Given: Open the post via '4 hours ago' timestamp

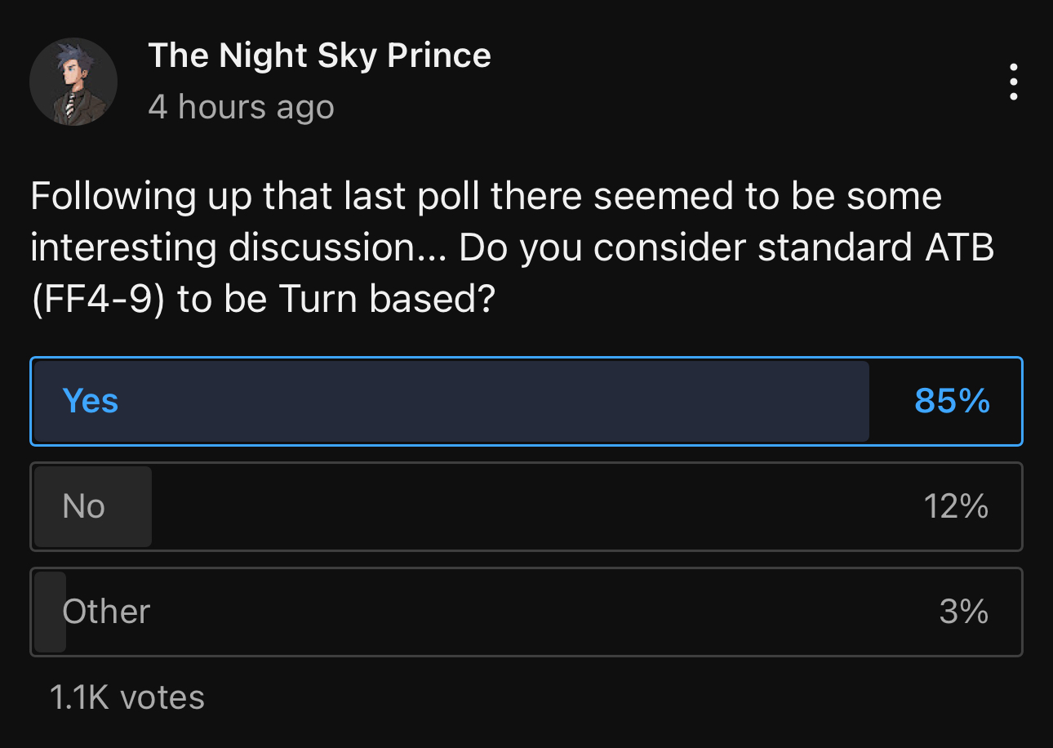Looking at the screenshot, I should click(x=242, y=107).
